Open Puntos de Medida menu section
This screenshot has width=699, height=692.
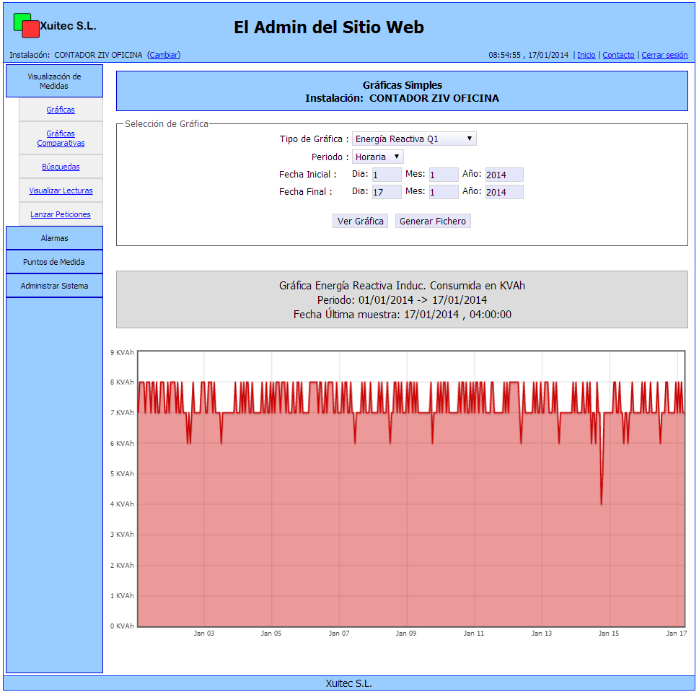pos(54,262)
